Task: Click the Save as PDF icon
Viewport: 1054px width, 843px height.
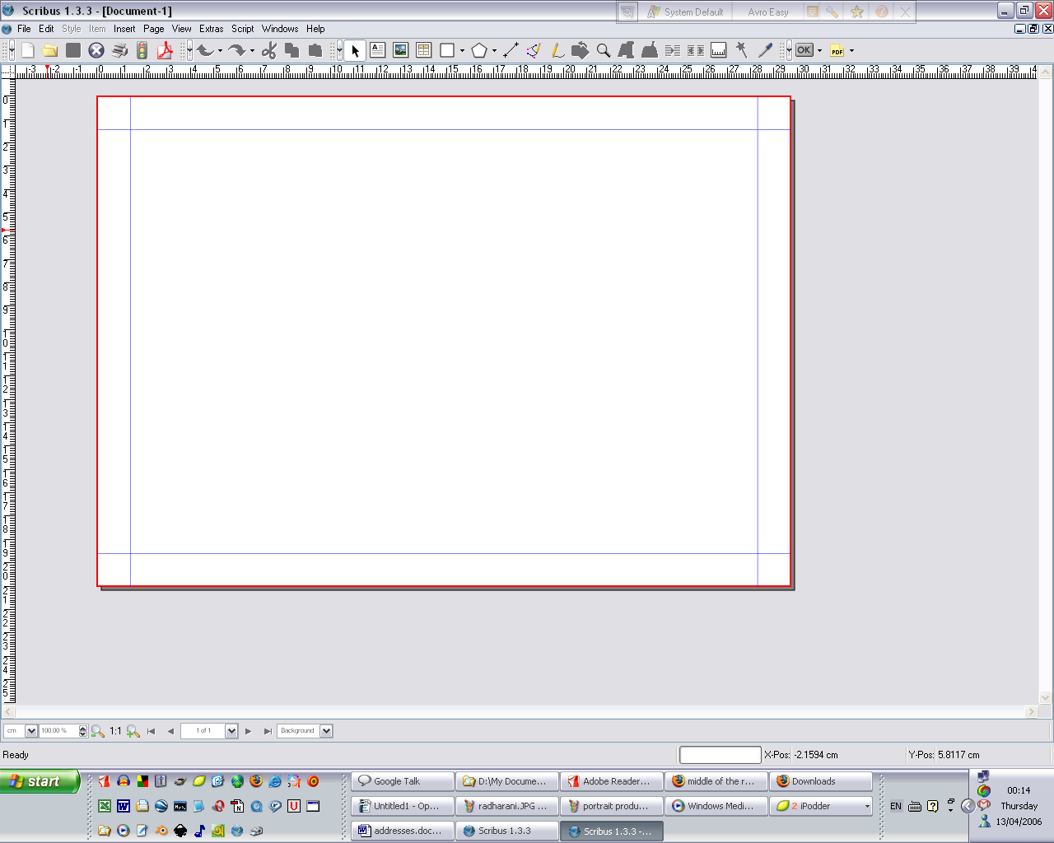Action: [x=166, y=50]
